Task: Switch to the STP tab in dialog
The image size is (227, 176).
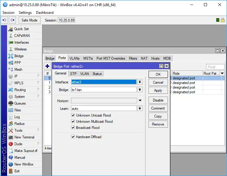Action: (x=73, y=74)
